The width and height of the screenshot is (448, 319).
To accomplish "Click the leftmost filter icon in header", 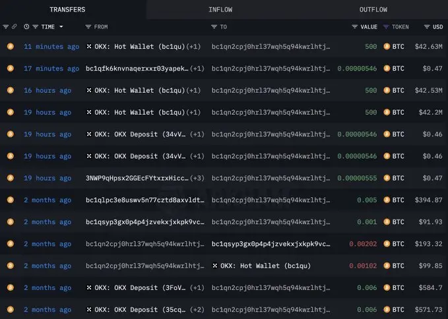I will (x=6, y=27).
